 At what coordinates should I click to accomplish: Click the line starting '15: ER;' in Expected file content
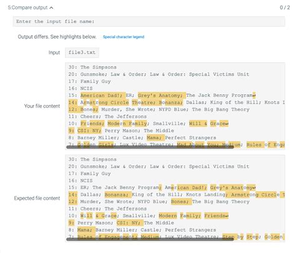point(162,187)
